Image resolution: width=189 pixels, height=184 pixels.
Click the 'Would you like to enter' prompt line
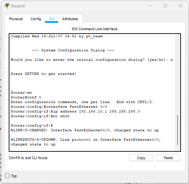[92, 60]
